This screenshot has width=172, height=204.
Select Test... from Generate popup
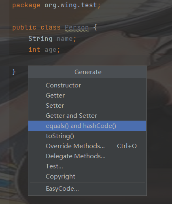click(87, 166)
